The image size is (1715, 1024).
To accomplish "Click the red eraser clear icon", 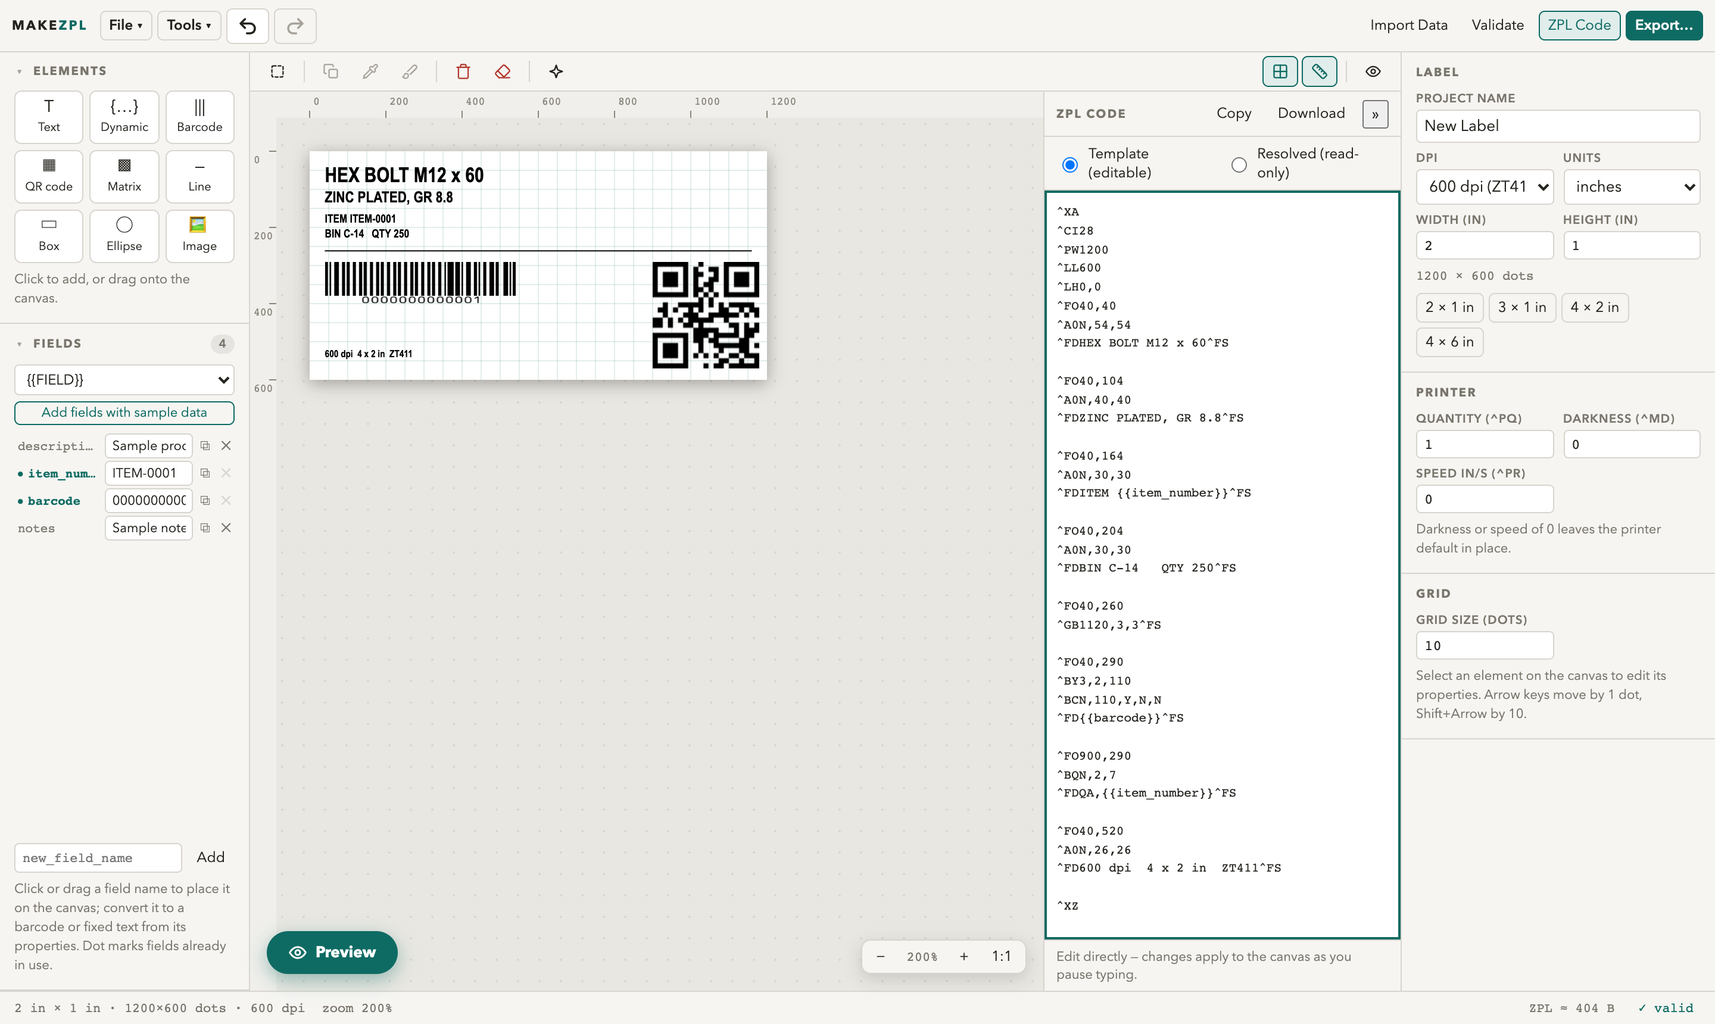I will pyautogui.click(x=503, y=72).
